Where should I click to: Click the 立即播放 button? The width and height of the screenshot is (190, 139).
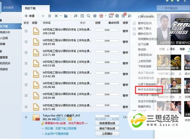point(107,134)
